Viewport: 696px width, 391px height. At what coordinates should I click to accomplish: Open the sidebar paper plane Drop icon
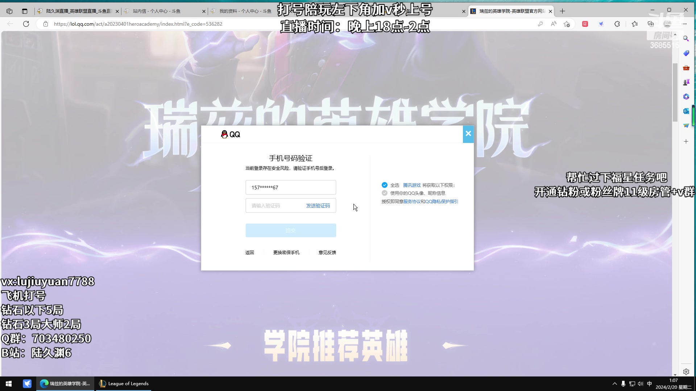click(x=686, y=126)
